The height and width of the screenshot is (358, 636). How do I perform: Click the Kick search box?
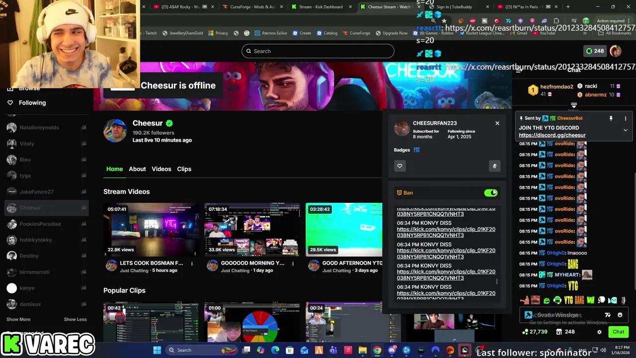click(x=318, y=51)
